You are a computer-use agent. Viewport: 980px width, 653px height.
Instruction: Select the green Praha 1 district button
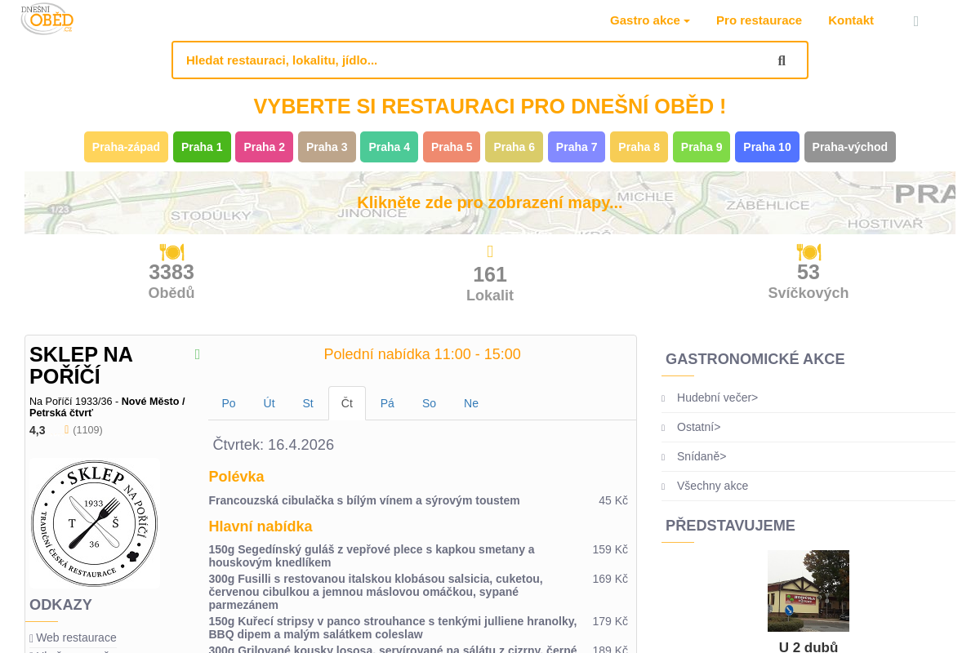pos(202,147)
